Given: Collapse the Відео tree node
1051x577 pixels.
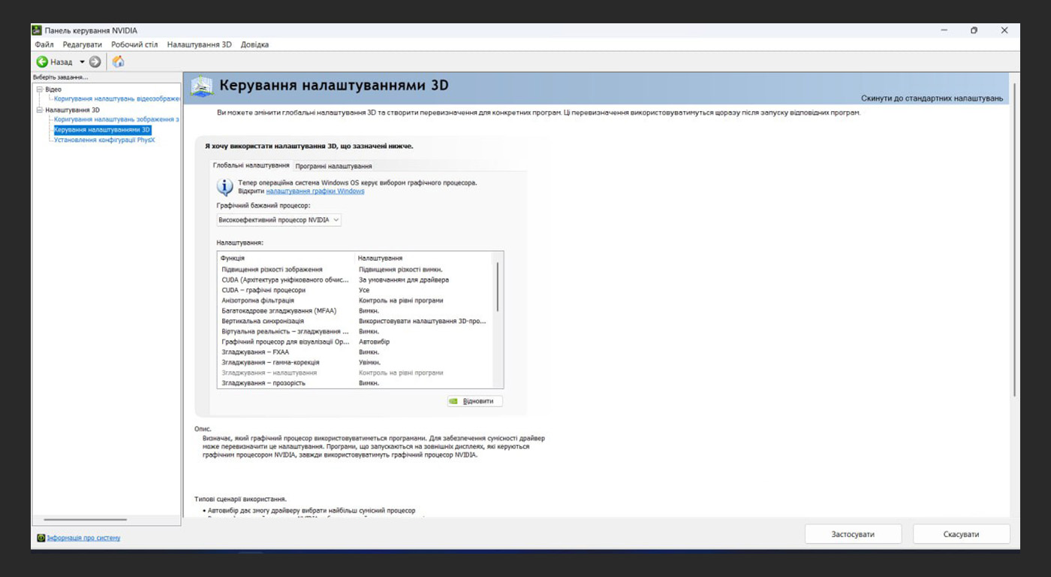Looking at the screenshot, I should click(x=39, y=89).
